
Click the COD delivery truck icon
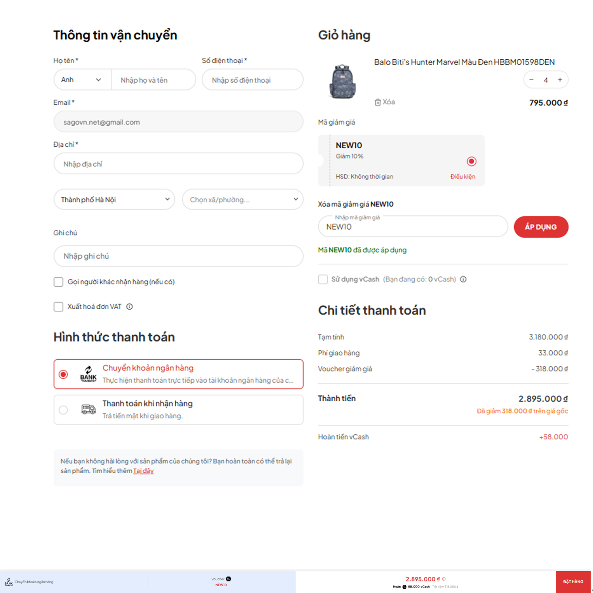point(88,410)
